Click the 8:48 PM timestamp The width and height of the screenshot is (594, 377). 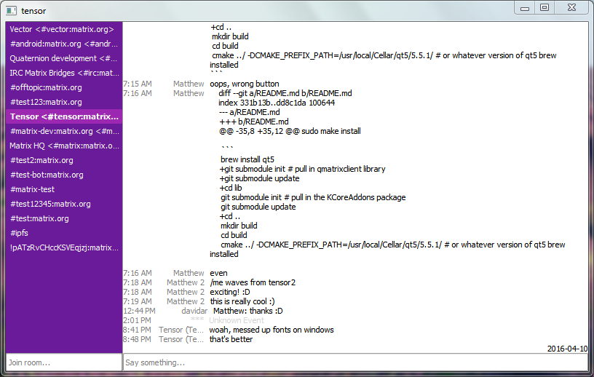tap(137, 339)
